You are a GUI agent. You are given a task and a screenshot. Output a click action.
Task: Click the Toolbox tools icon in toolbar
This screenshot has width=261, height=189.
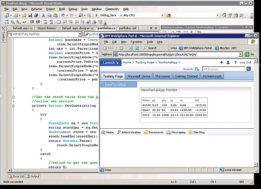coord(242,15)
